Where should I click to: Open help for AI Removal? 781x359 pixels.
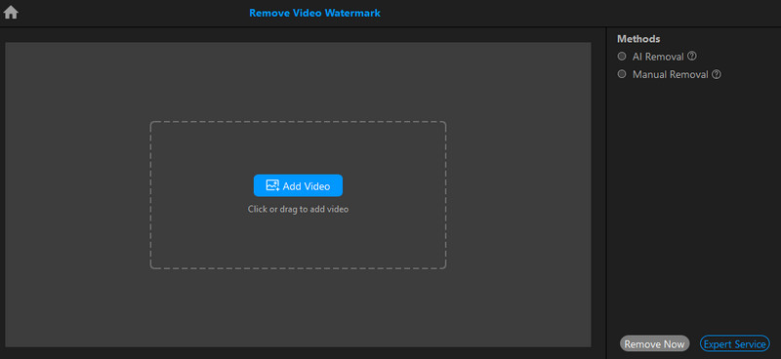[x=691, y=57]
